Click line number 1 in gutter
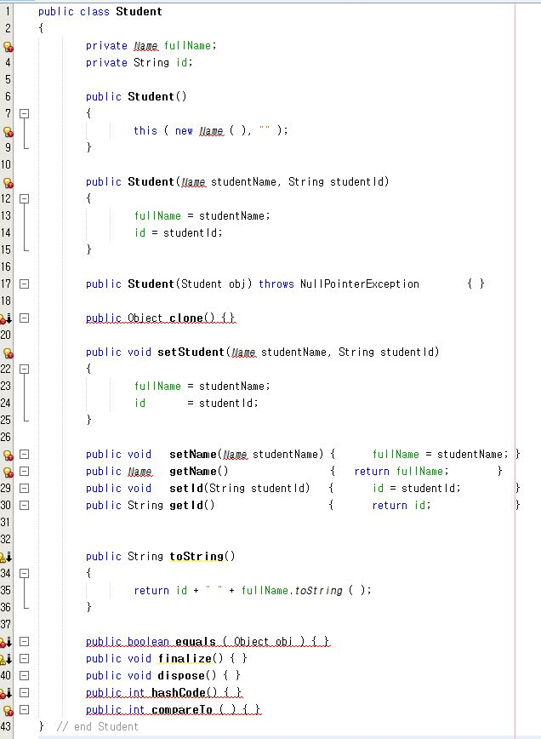Viewport: 541px width, 739px height. [7, 10]
